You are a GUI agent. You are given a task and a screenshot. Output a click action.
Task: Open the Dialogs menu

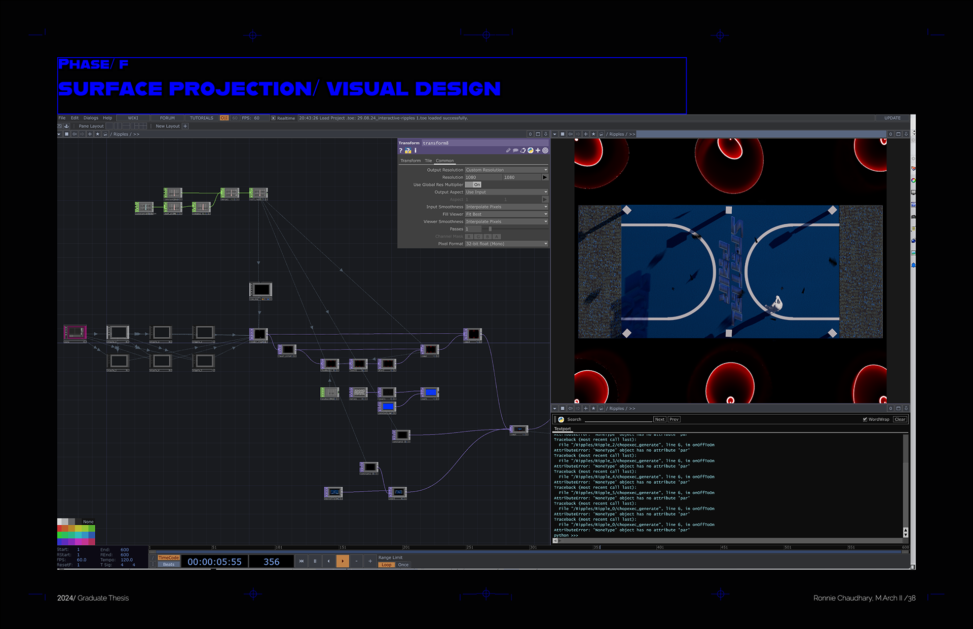[91, 118]
